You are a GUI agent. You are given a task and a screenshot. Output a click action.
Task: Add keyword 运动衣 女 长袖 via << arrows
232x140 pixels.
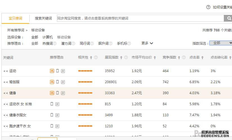coord(6,104)
